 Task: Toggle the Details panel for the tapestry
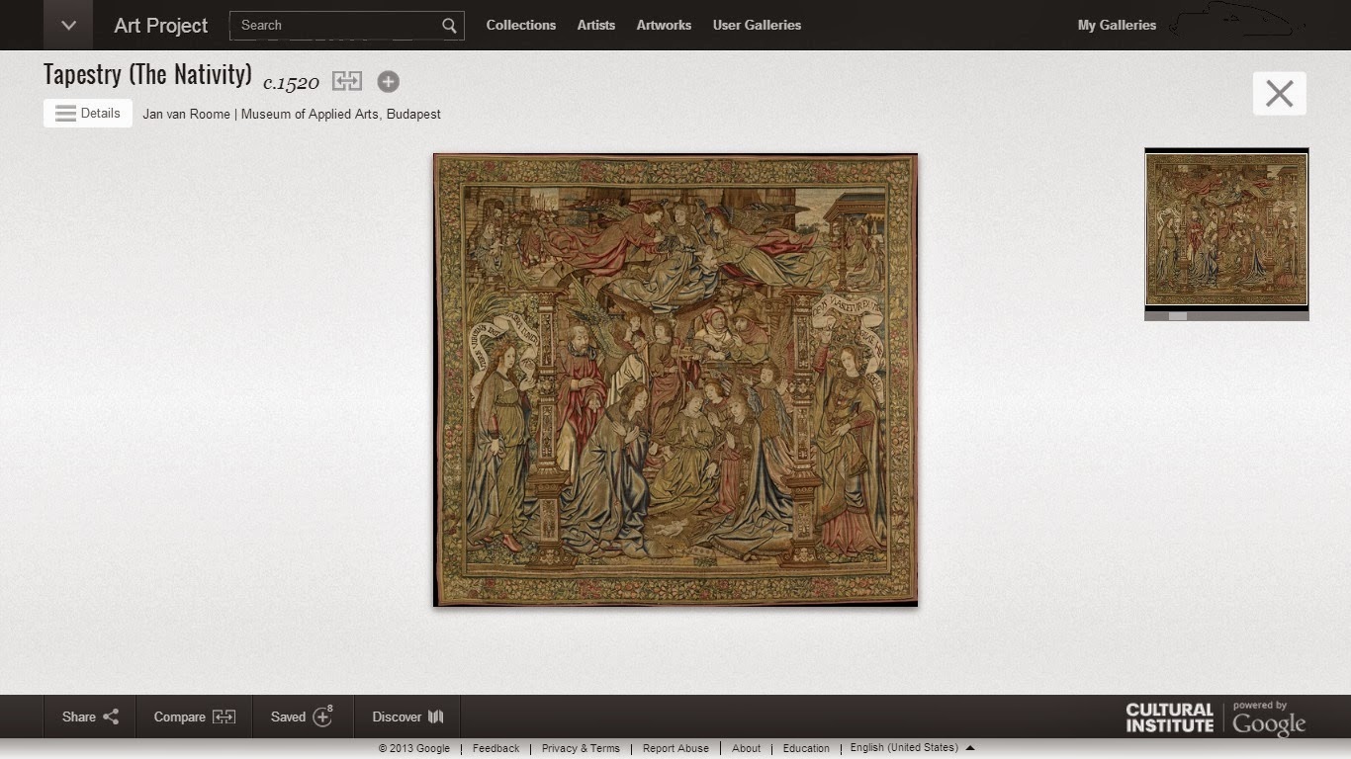[87, 113]
